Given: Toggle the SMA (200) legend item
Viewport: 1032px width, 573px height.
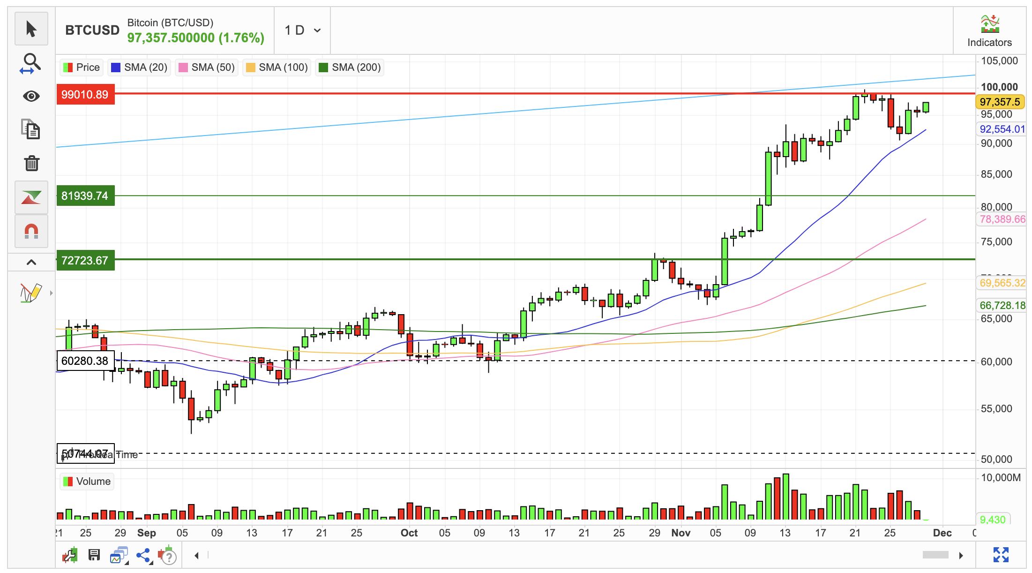Looking at the screenshot, I should tap(350, 68).
